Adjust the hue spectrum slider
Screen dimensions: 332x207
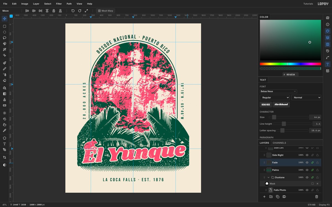point(290,64)
